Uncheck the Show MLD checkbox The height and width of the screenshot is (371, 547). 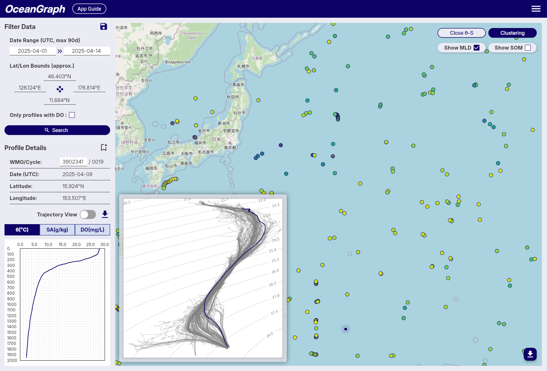[x=476, y=47]
